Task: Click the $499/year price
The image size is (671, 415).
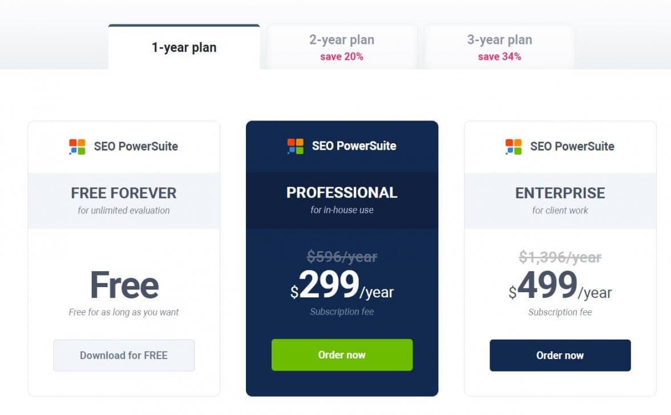Action: [x=560, y=287]
